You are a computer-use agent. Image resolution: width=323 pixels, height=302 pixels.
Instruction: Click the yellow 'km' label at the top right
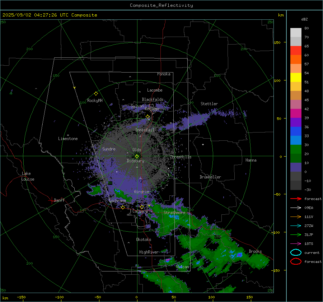(281, 15)
